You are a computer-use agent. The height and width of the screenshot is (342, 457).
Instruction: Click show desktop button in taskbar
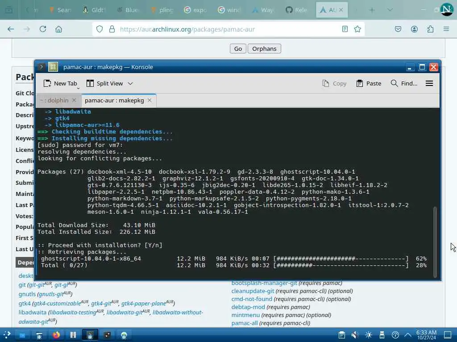[x=447, y=335]
